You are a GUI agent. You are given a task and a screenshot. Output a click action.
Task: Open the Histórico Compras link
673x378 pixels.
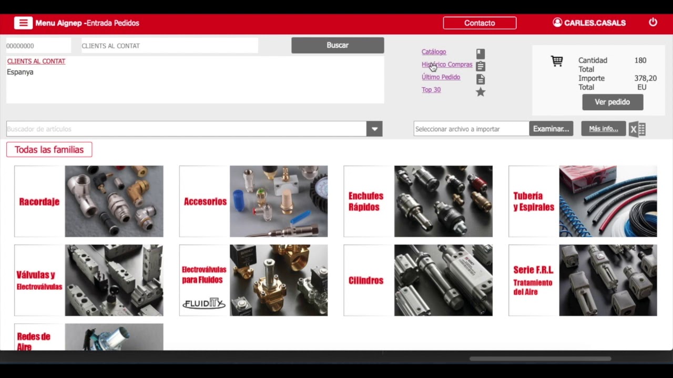447,65
